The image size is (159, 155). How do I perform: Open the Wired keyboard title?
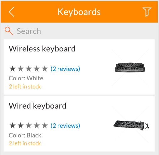pyautogui.click(x=37, y=106)
